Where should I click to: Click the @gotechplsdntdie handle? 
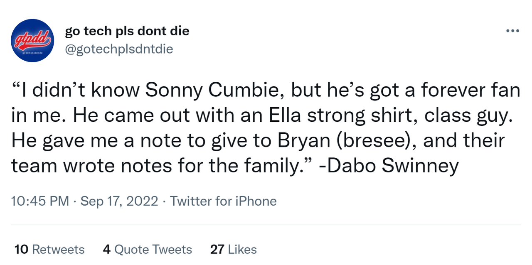coord(119,49)
